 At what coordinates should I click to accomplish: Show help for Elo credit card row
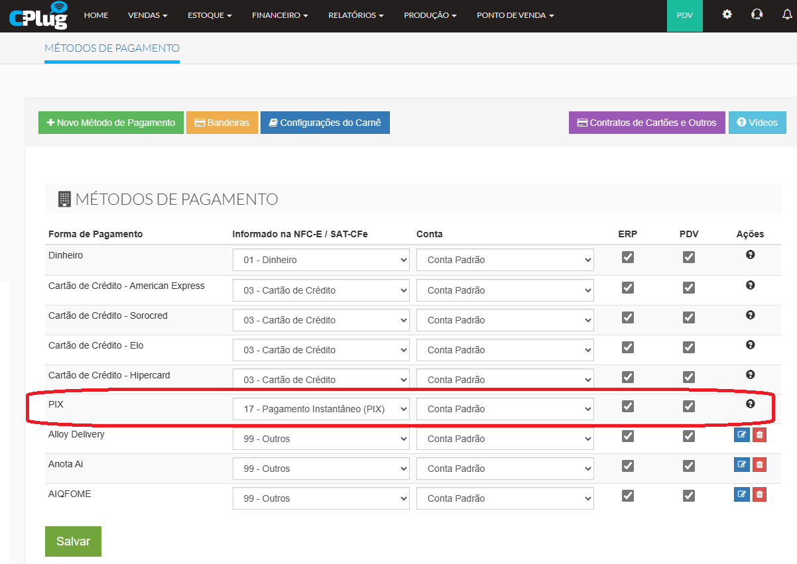click(751, 345)
